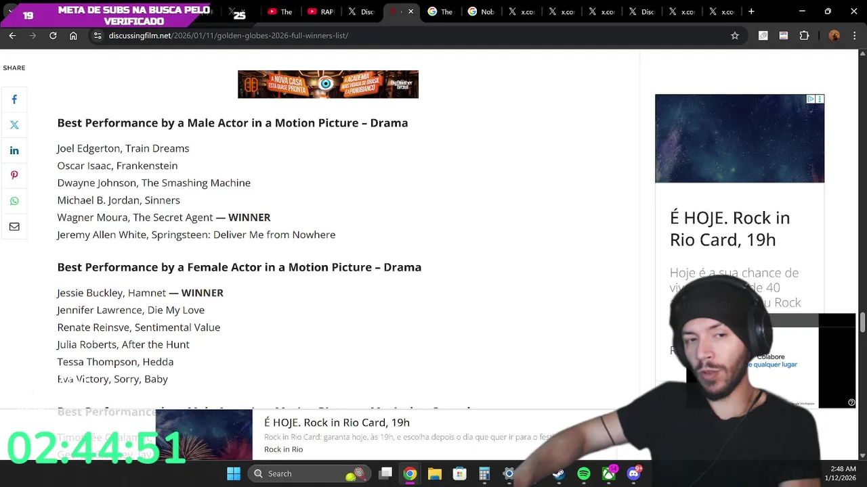Reload the current page
This screenshot has width=867, height=487.
coord(53,35)
